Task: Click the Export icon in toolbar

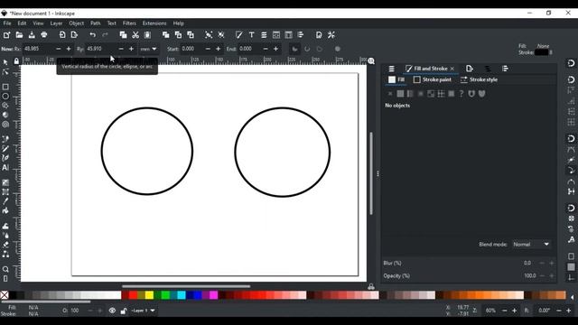Action: tap(74, 35)
